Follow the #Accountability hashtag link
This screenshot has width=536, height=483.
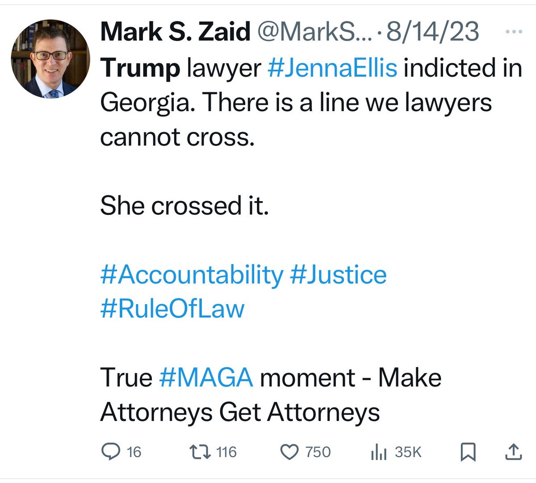click(192, 274)
